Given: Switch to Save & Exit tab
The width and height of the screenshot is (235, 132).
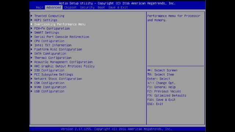Looking at the screenshot, I should point(118,7).
